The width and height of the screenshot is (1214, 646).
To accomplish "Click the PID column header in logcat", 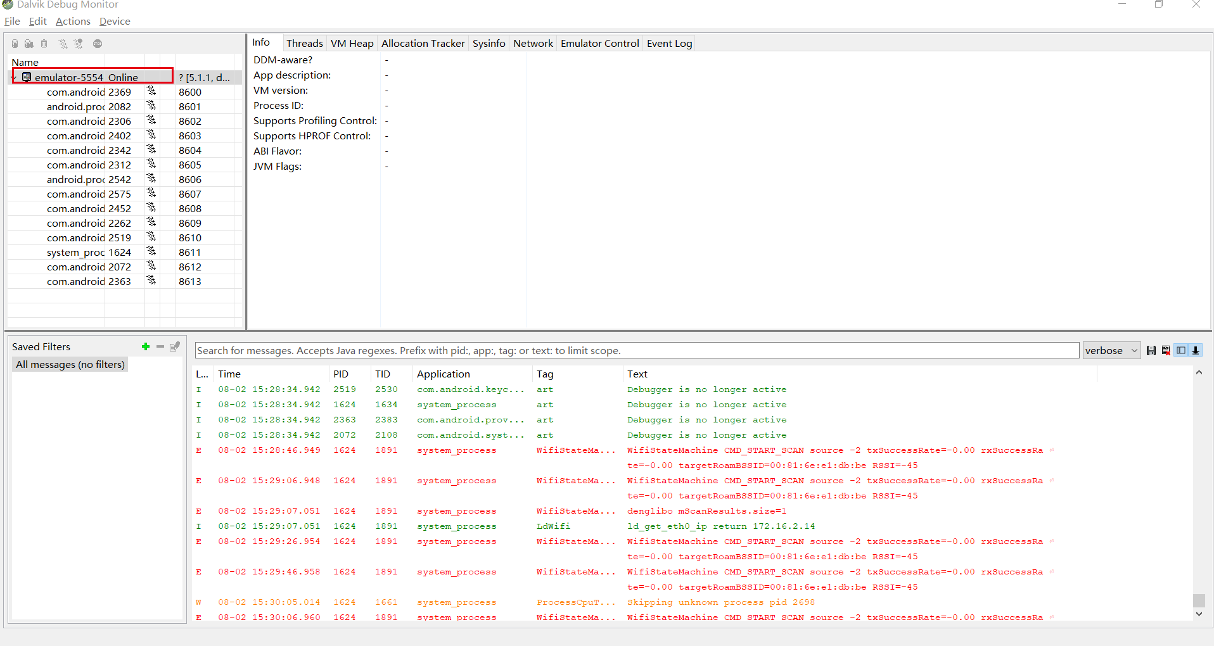I will pyautogui.click(x=350, y=374).
